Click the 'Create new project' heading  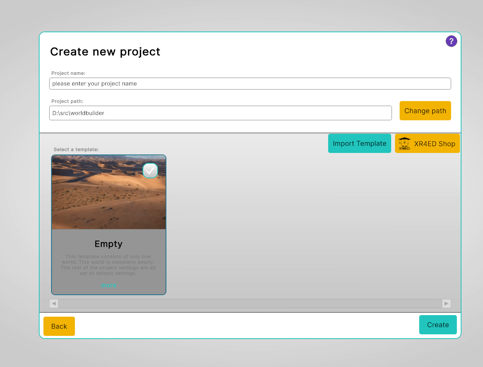pos(105,51)
